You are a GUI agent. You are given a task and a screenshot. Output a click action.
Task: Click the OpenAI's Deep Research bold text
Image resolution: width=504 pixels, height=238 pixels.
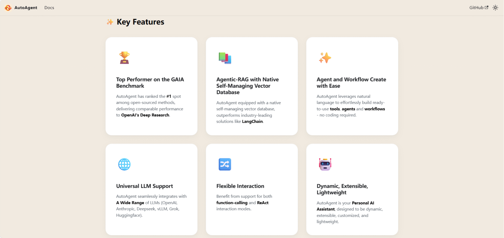click(x=145, y=115)
